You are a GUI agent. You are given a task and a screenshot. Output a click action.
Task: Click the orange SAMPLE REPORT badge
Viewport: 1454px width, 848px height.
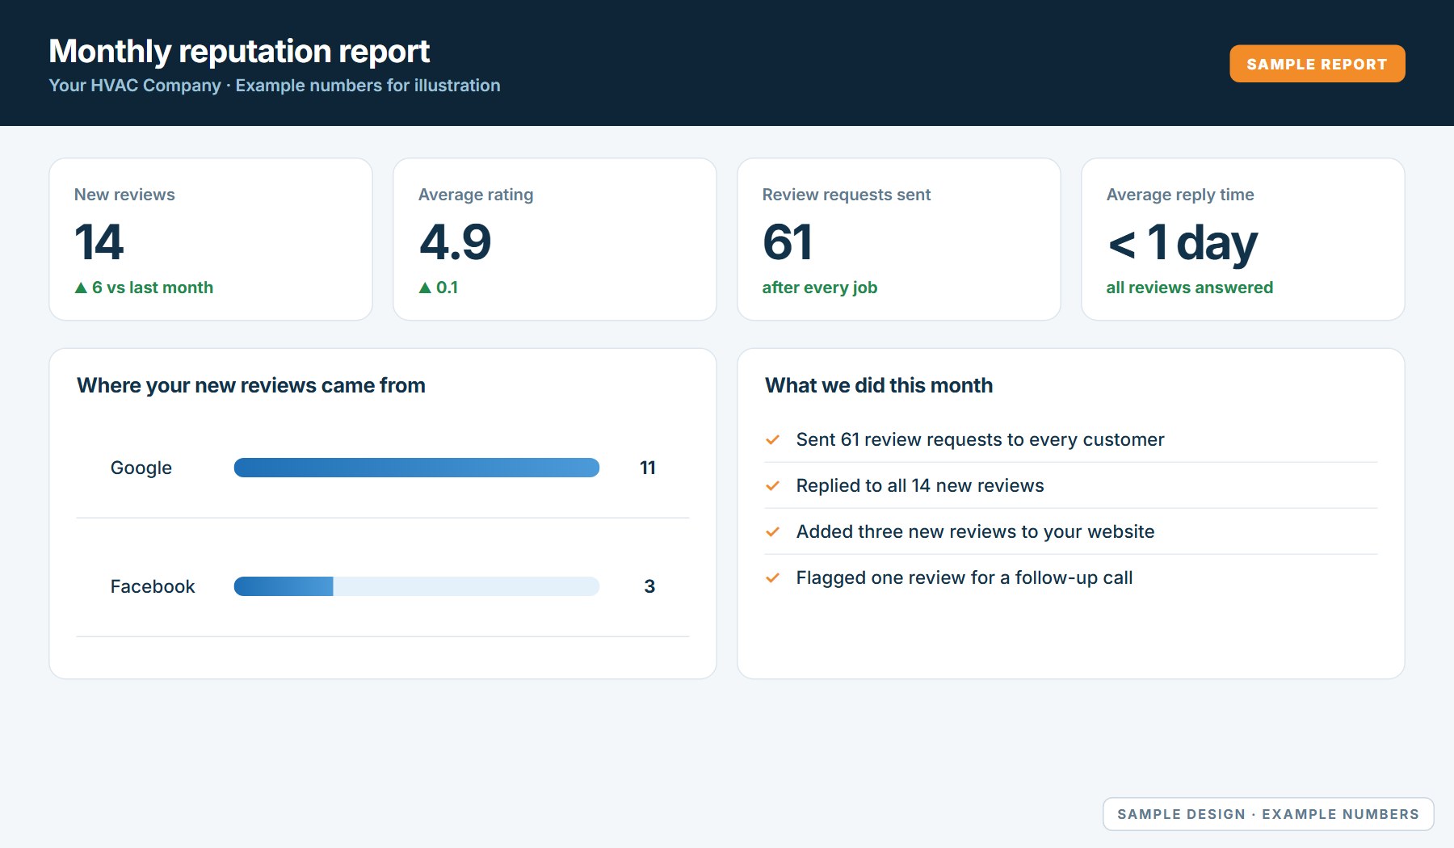coord(1317,64)
